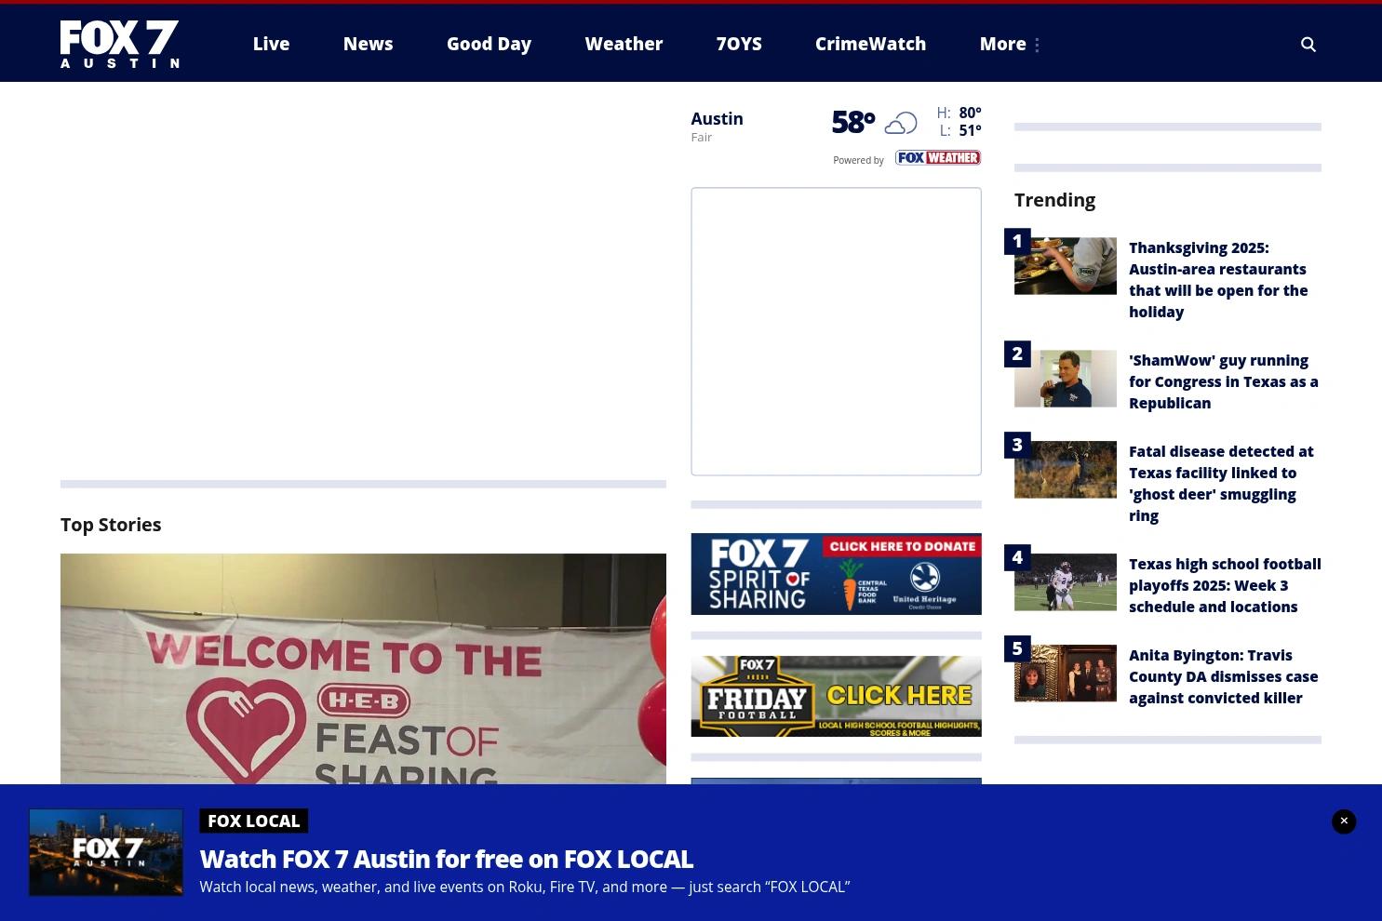Close the FOX LOCAL banner

(x=1343, y=821)
